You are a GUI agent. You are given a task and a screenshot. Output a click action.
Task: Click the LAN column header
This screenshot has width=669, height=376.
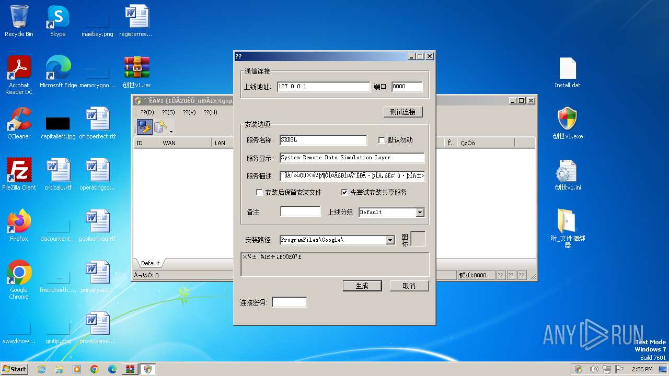click(x=222, y=143)
